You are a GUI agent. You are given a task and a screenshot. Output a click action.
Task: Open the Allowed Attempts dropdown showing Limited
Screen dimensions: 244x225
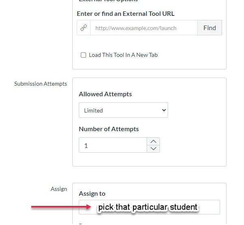(123, 110)
